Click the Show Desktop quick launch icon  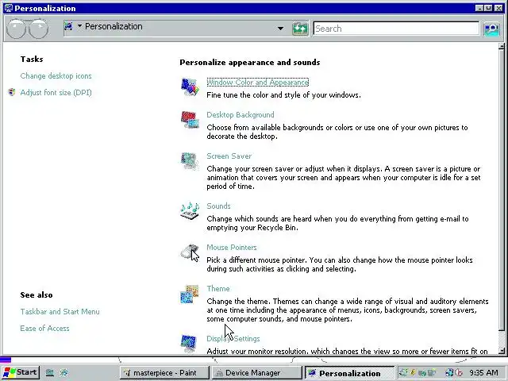(x=49, y=372)
